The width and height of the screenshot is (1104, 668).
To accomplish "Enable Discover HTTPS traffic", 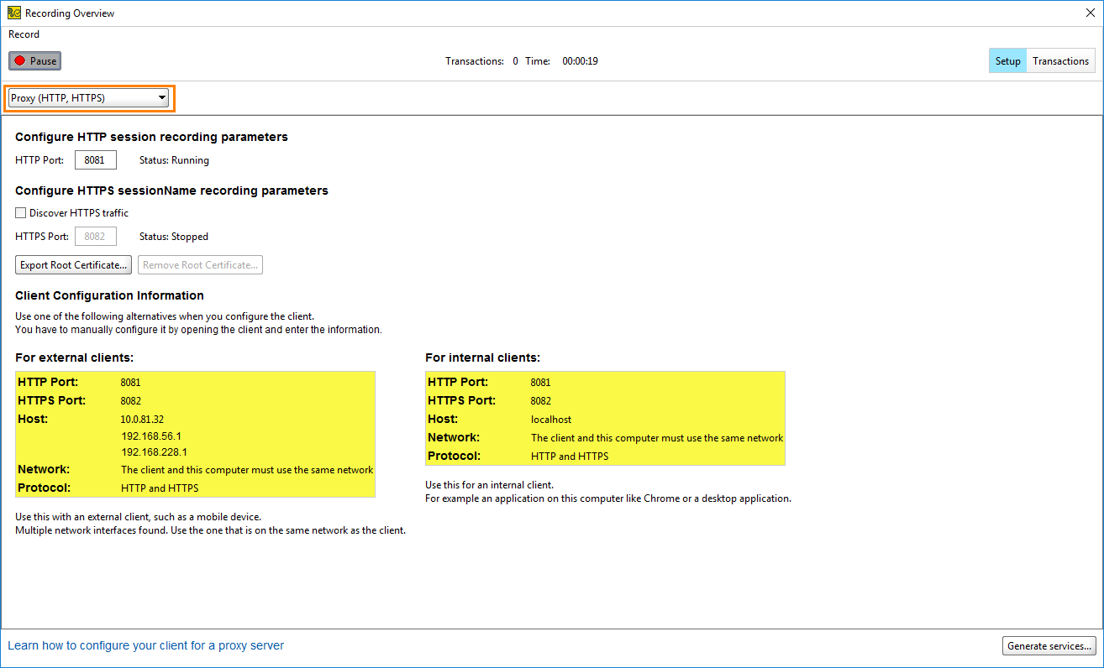I will 20,212.
